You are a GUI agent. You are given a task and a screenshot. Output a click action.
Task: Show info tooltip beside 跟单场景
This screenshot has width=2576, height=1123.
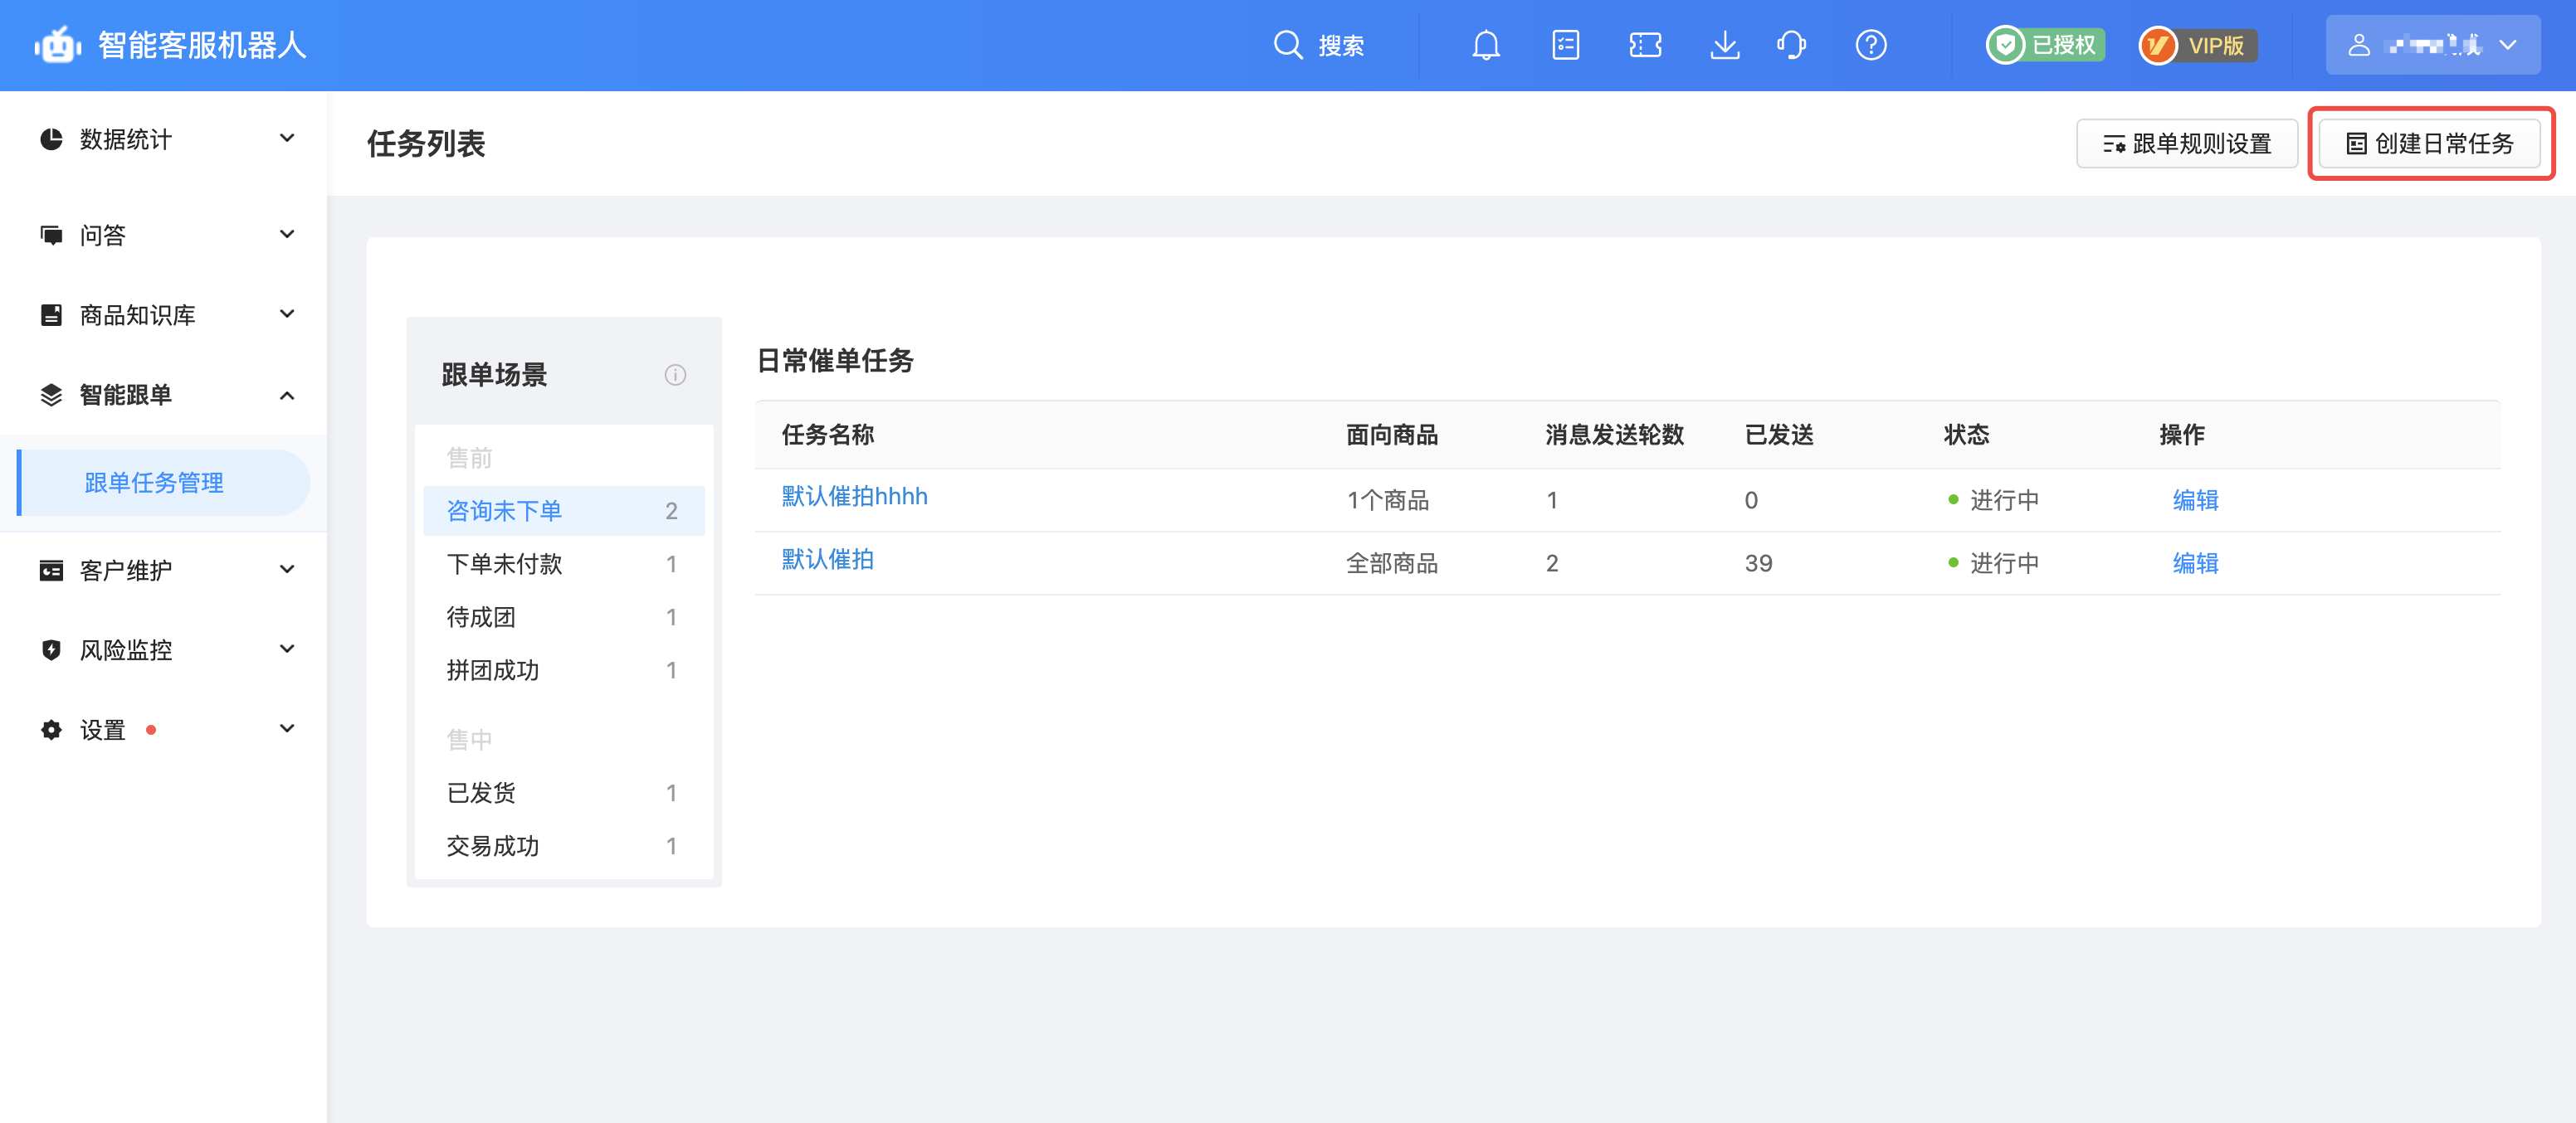[675, 375]
